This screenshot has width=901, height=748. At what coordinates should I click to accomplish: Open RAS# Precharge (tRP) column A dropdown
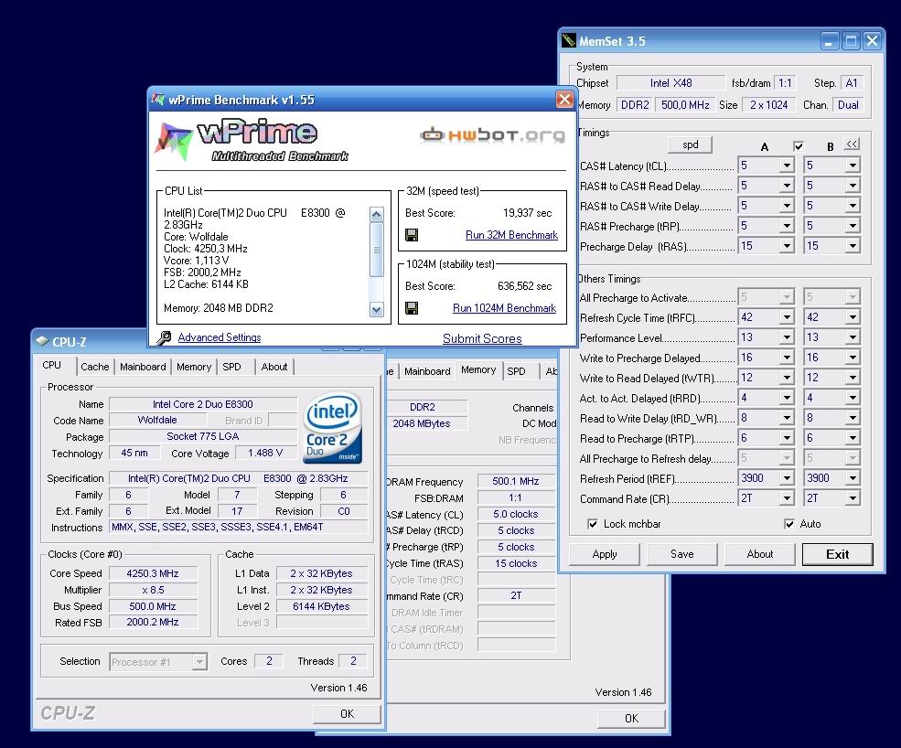click(787, 226)
